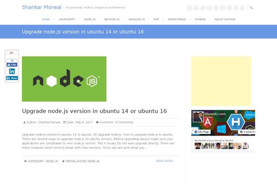This screenshot has width=277, height=184.
Task: Open the NODE.JS tag link after INSTALLATION
Action: coord(93,161)
